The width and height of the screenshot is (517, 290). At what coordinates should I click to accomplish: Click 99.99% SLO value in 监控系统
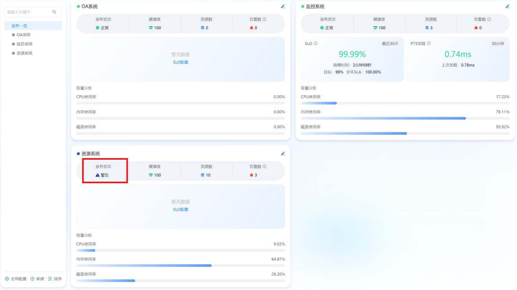tap(352, 54)
